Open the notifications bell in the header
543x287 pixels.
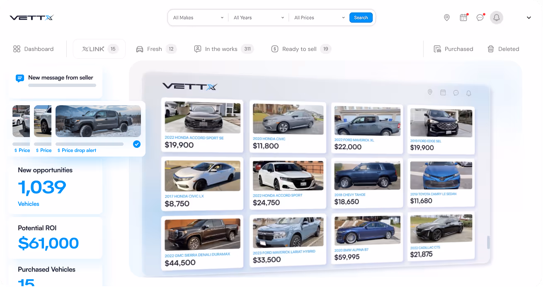(x=497, y=18)
